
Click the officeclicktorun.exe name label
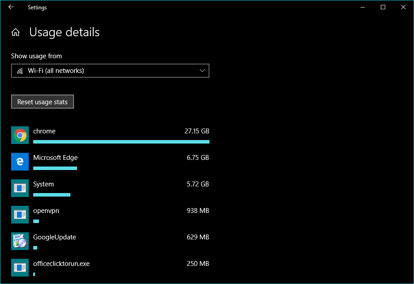61,264
